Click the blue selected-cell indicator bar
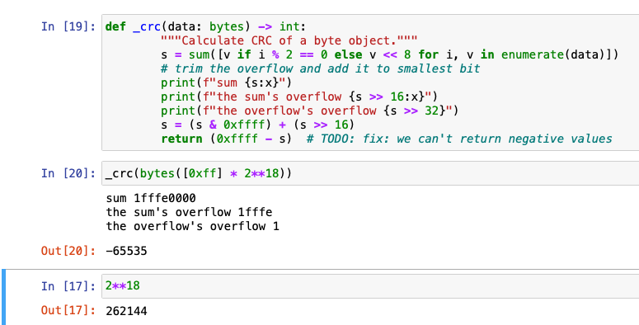 pos(3,297)
